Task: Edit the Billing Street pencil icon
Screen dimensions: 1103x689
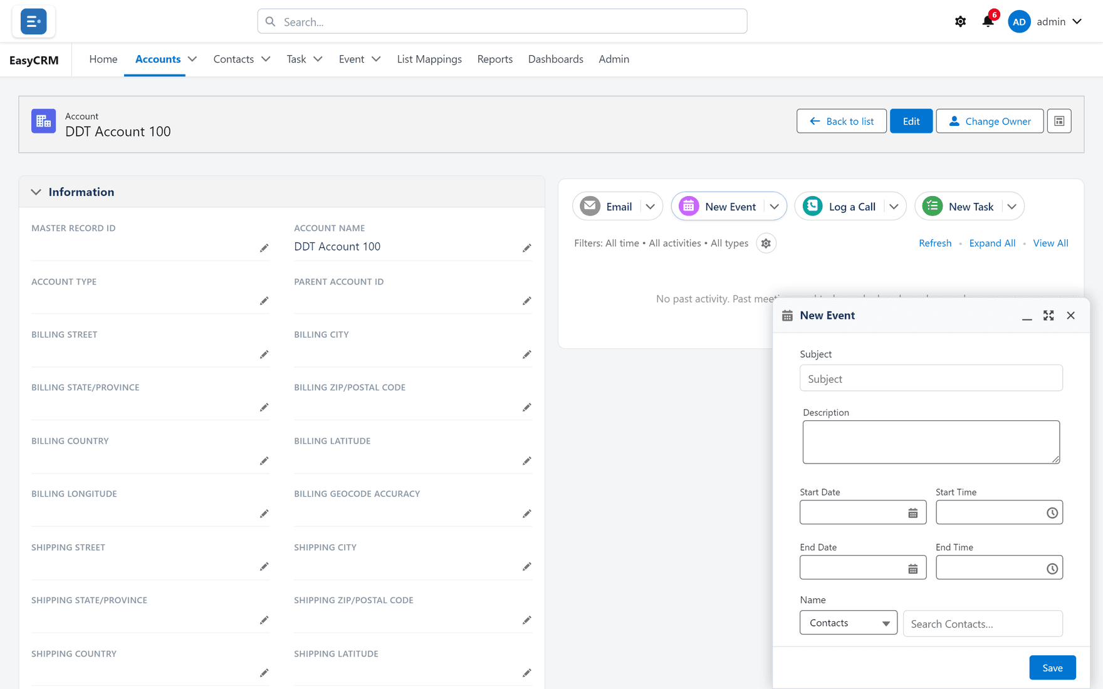Action: pos(264,355)
